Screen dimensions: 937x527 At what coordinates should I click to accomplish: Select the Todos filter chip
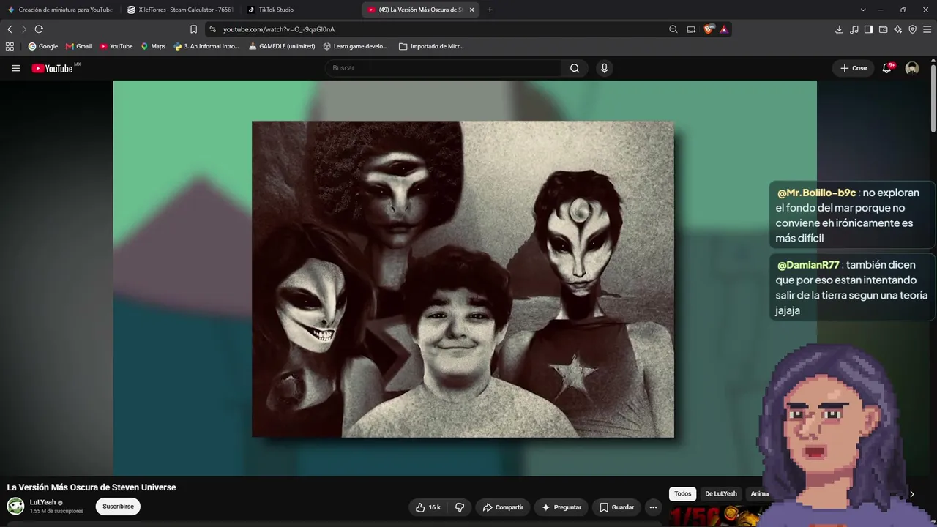(682, 494)
